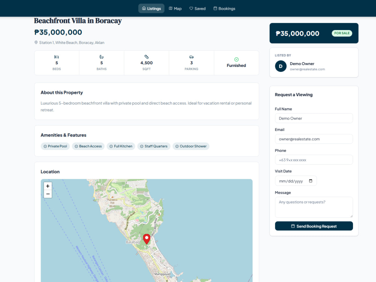The image size is (376, 282).
Task: Click the Furnished label
Action: (237, 65)
